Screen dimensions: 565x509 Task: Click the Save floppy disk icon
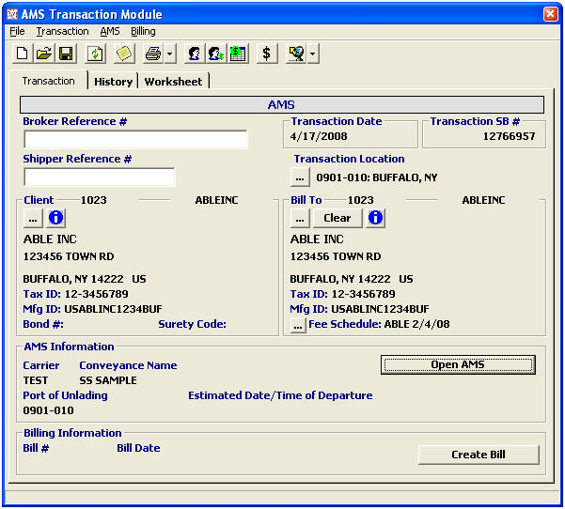click(66, 54)
